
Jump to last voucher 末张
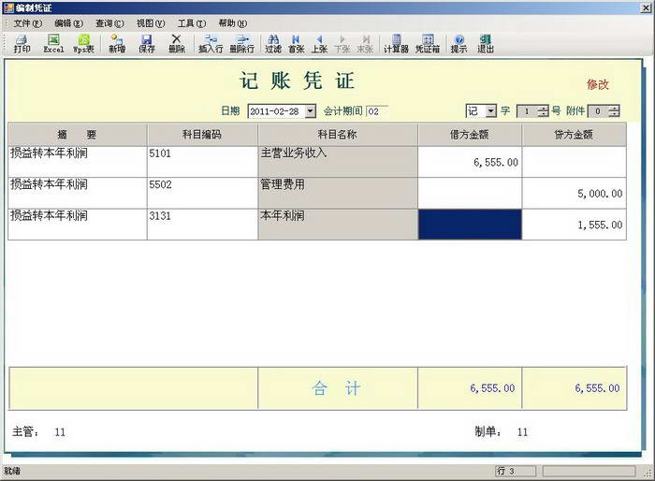click(x=365, y=43)
